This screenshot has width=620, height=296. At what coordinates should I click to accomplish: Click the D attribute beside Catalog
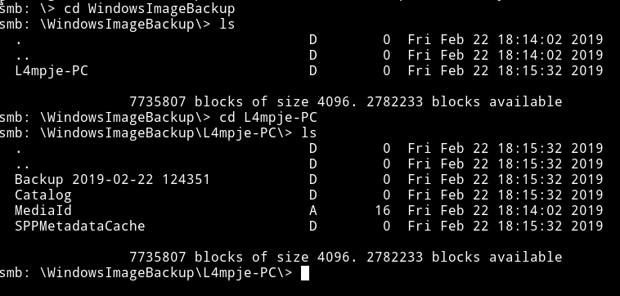pos(312,195)
